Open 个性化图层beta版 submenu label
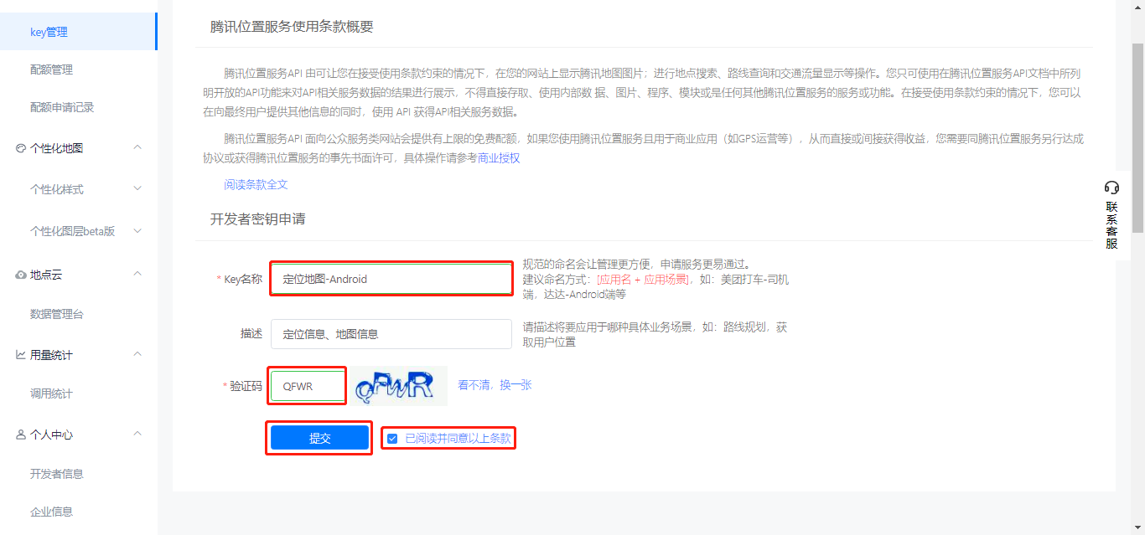 pos(72,231)
